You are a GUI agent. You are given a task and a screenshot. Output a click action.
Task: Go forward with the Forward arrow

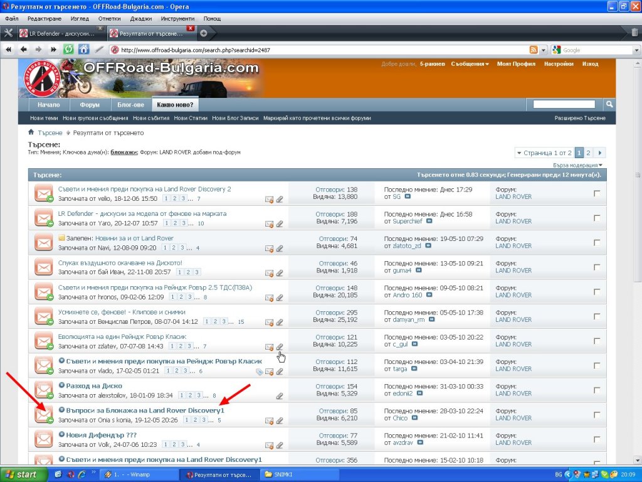point(38,50)
